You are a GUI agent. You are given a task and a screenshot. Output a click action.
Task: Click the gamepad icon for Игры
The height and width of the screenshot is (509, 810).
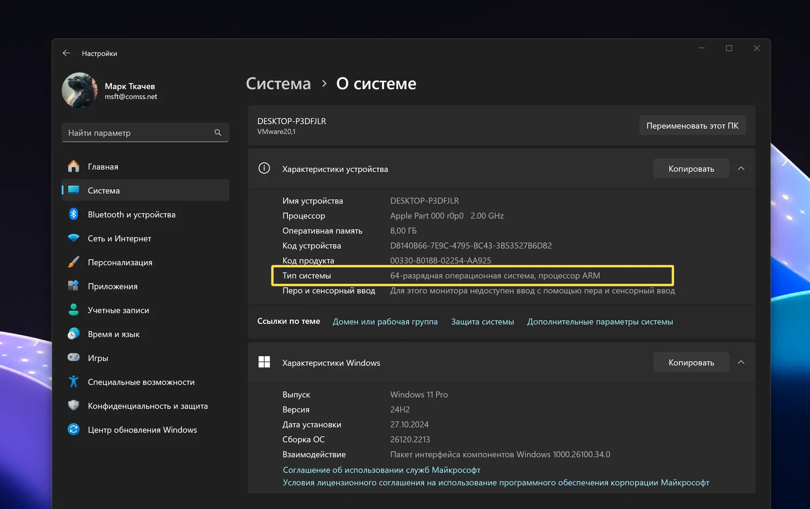coord(74,357)
